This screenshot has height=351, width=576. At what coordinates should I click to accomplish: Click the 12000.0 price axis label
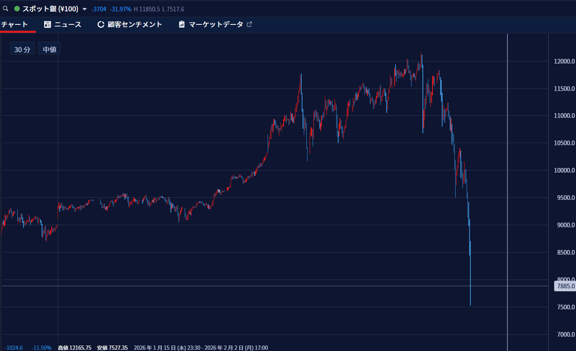coord(564,61)
